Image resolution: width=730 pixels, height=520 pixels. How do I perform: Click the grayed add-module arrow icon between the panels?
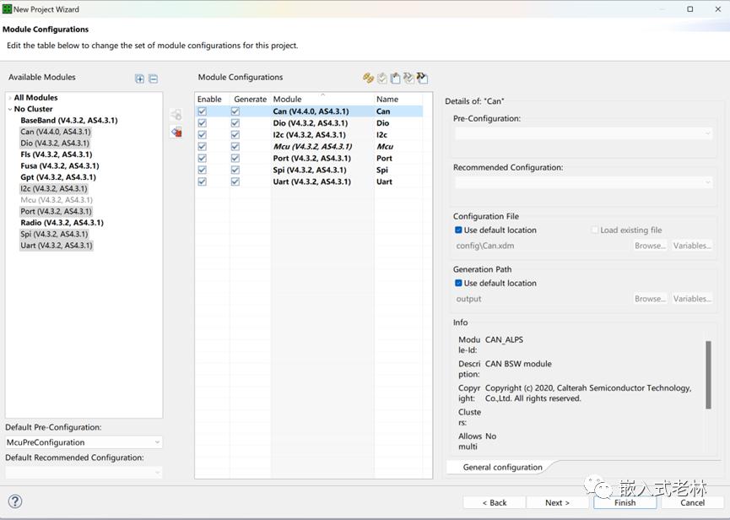pyautogui.click(x=176, y=115)
